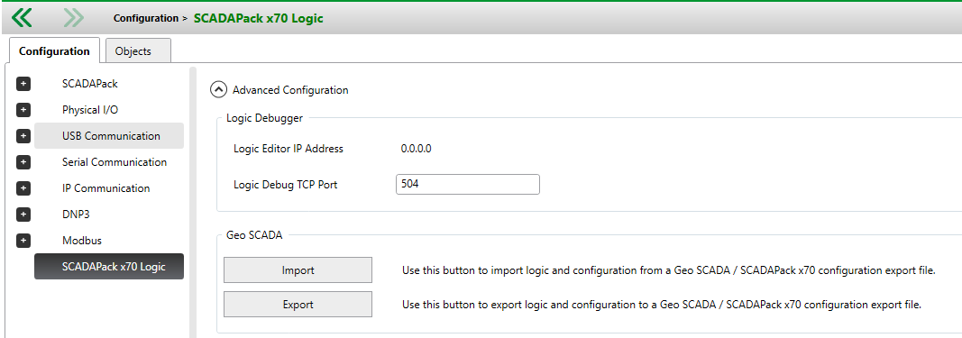Click the Configuration breadcrumb link

[x=145, y=18]
